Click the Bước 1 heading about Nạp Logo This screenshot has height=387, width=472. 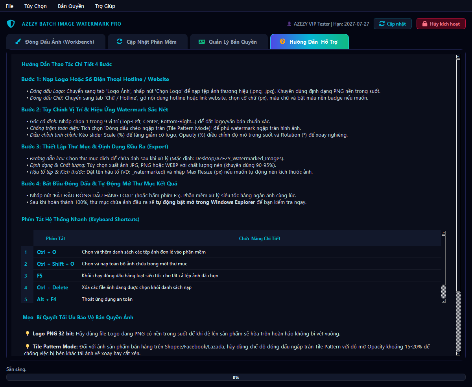[x=95, y=79]
